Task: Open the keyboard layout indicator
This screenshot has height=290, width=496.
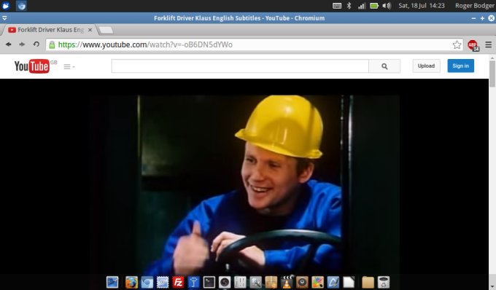Action: [337, 5]
